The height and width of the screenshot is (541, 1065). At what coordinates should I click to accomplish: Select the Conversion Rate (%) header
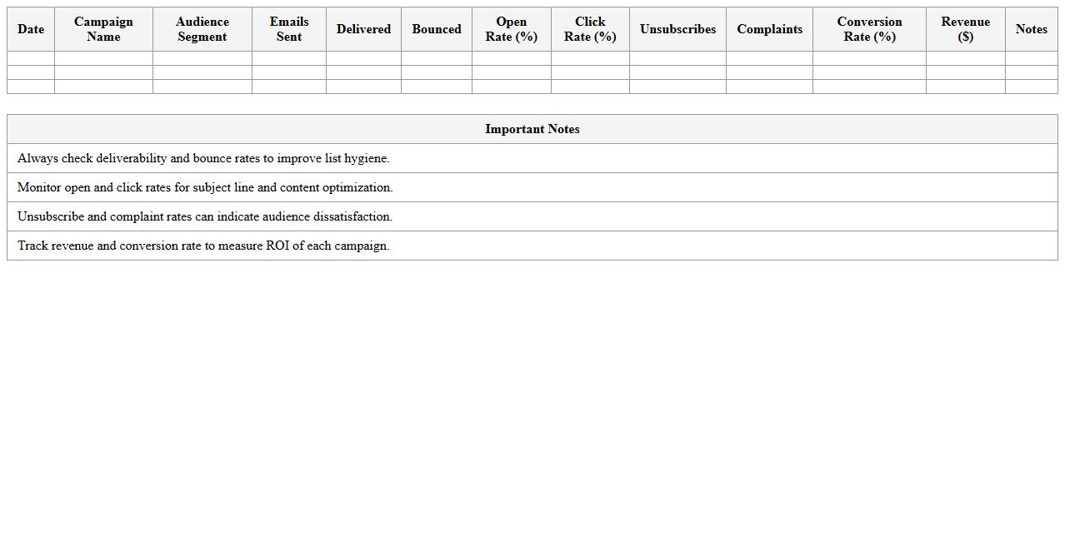point(869,29)
